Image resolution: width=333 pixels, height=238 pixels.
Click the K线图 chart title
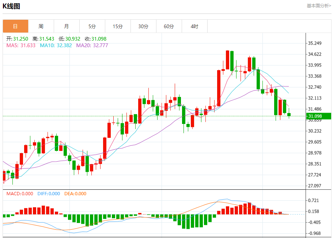coord(11,6)
